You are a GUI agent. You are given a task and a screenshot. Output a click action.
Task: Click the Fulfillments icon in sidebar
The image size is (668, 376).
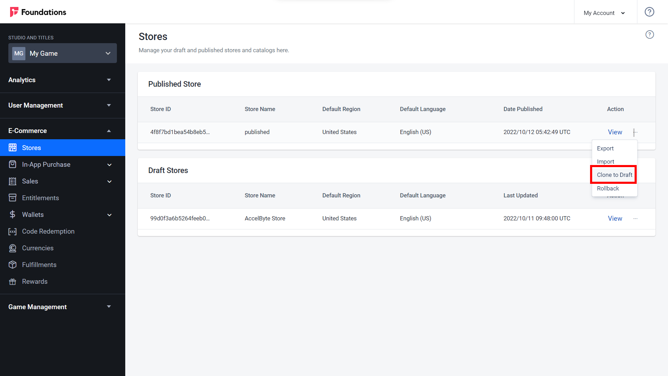13,265
